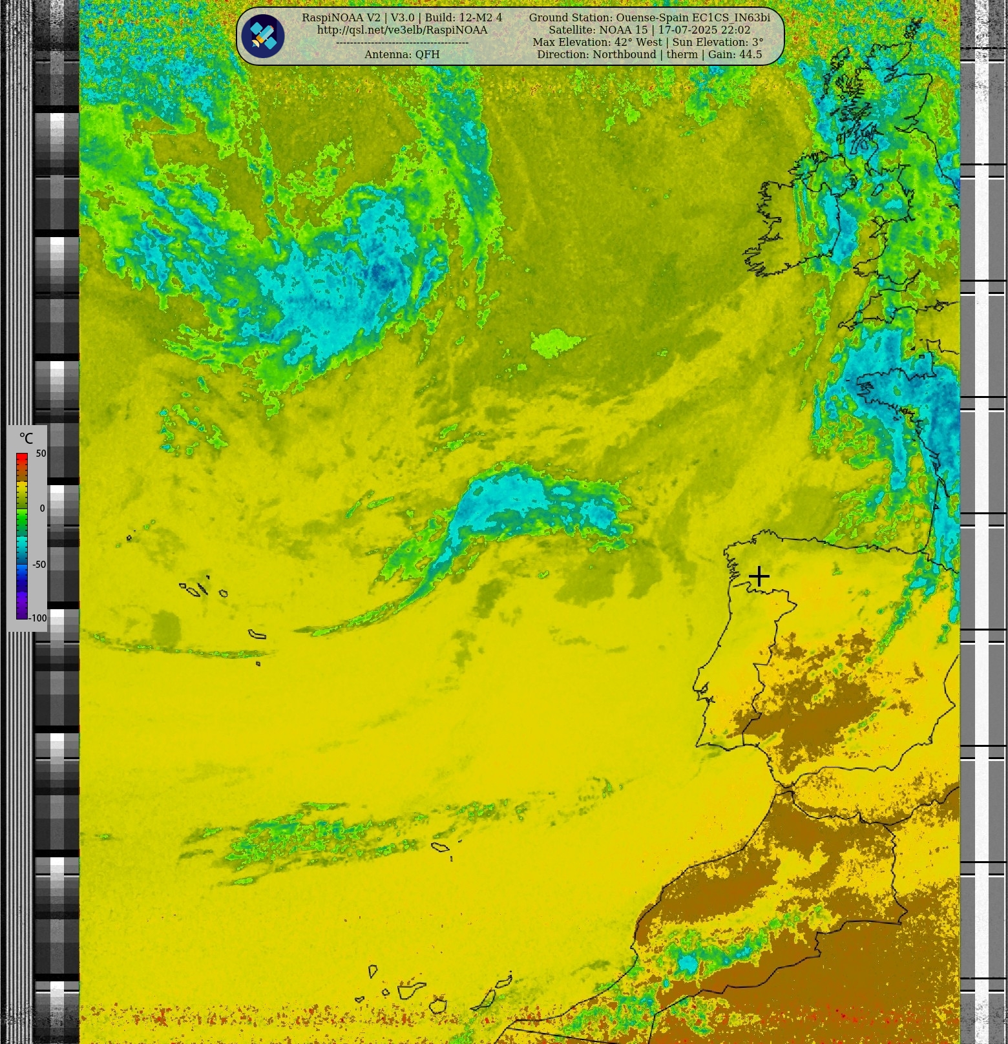This screenshot has width=1008, height=1044.
Task: Click the °C unit label on legend
Action: point(26,439)
